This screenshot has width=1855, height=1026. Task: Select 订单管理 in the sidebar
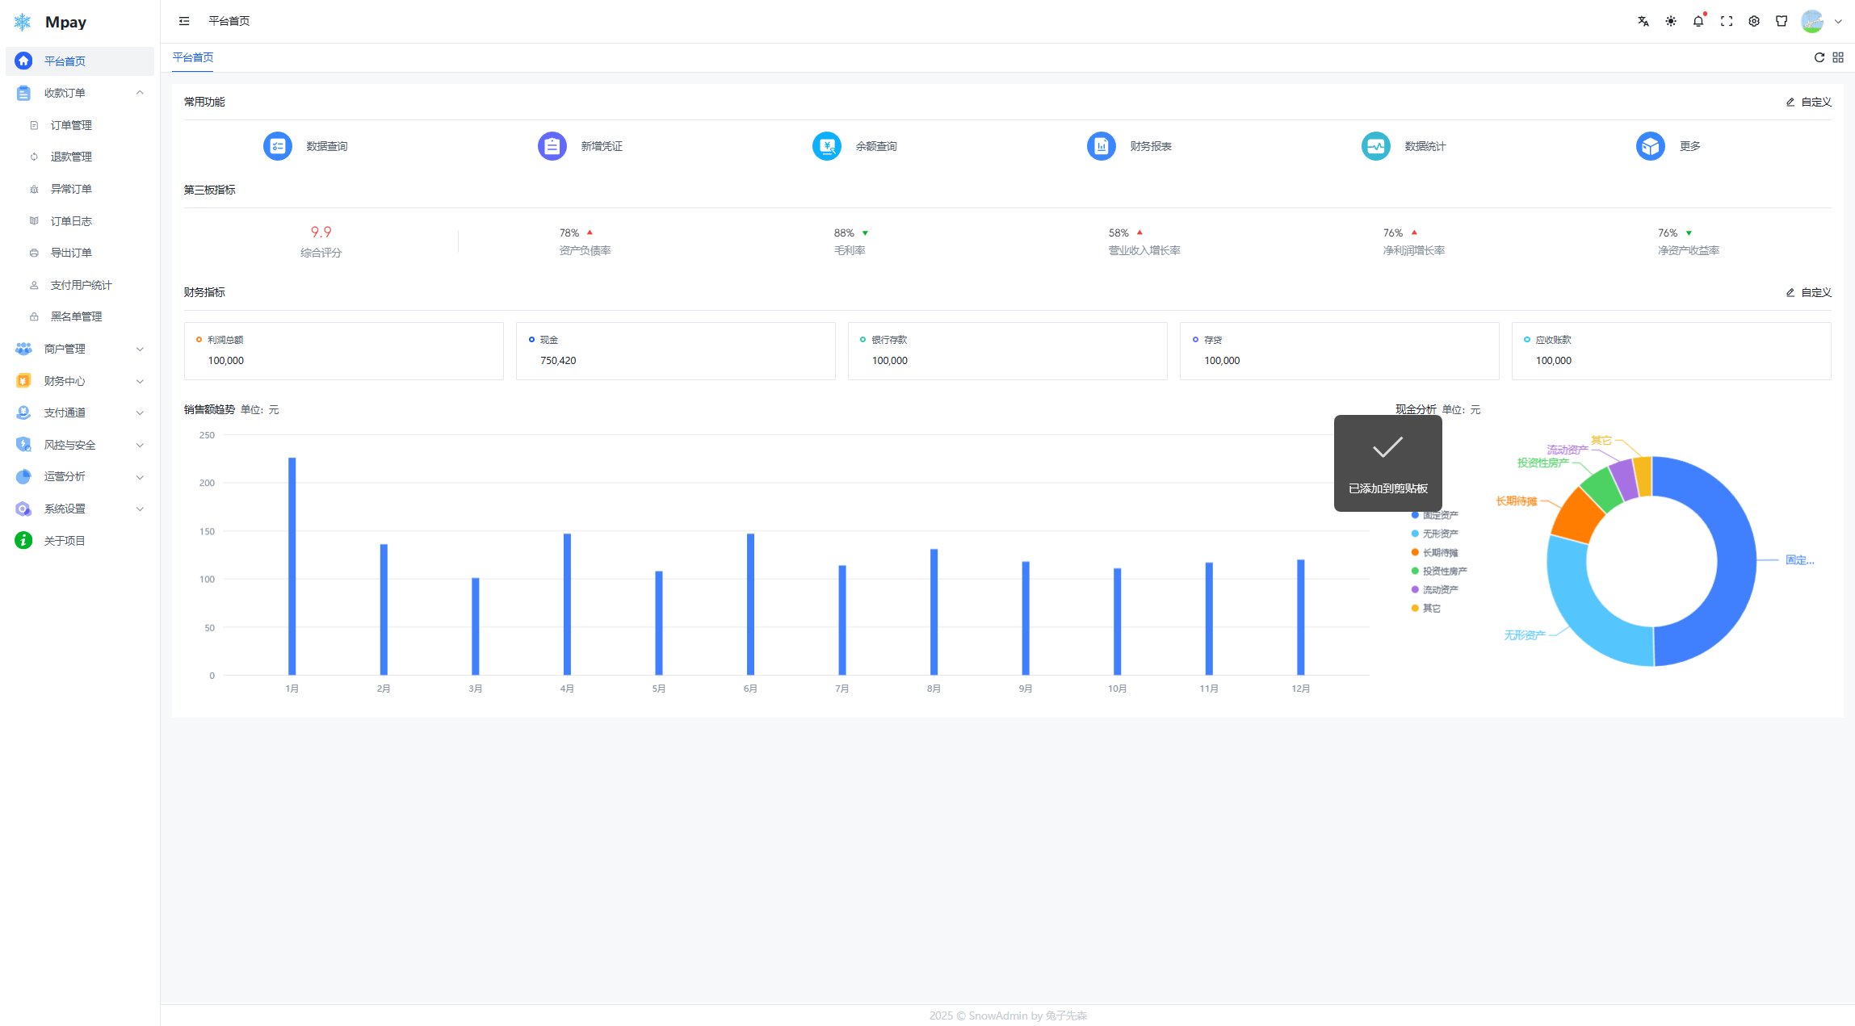tap(71, 125)
